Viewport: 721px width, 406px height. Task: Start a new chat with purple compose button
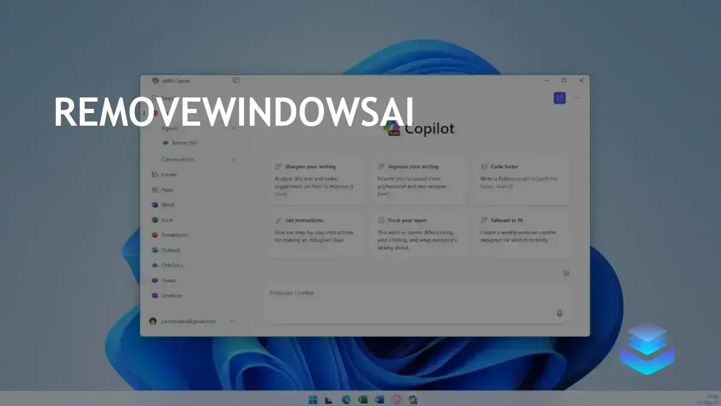pyautogui.click(x=559, y=98)
